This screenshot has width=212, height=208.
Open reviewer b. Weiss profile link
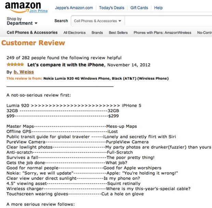(x=24, y=72)
